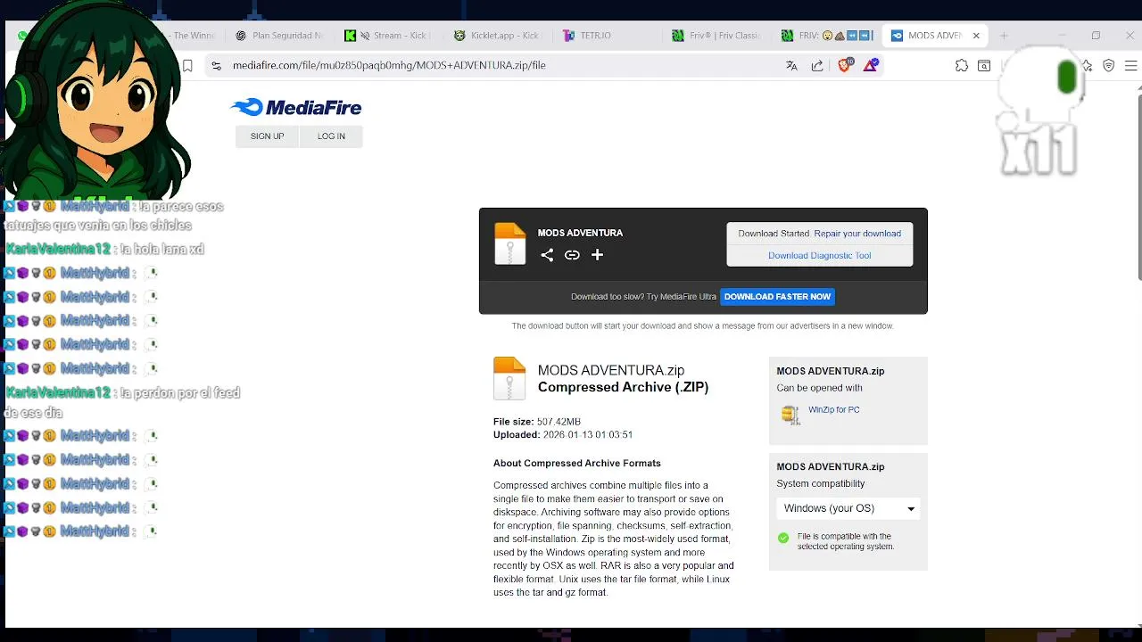
Task: Switch to the Friv Classic tab
Action: (x=718, y=36)
